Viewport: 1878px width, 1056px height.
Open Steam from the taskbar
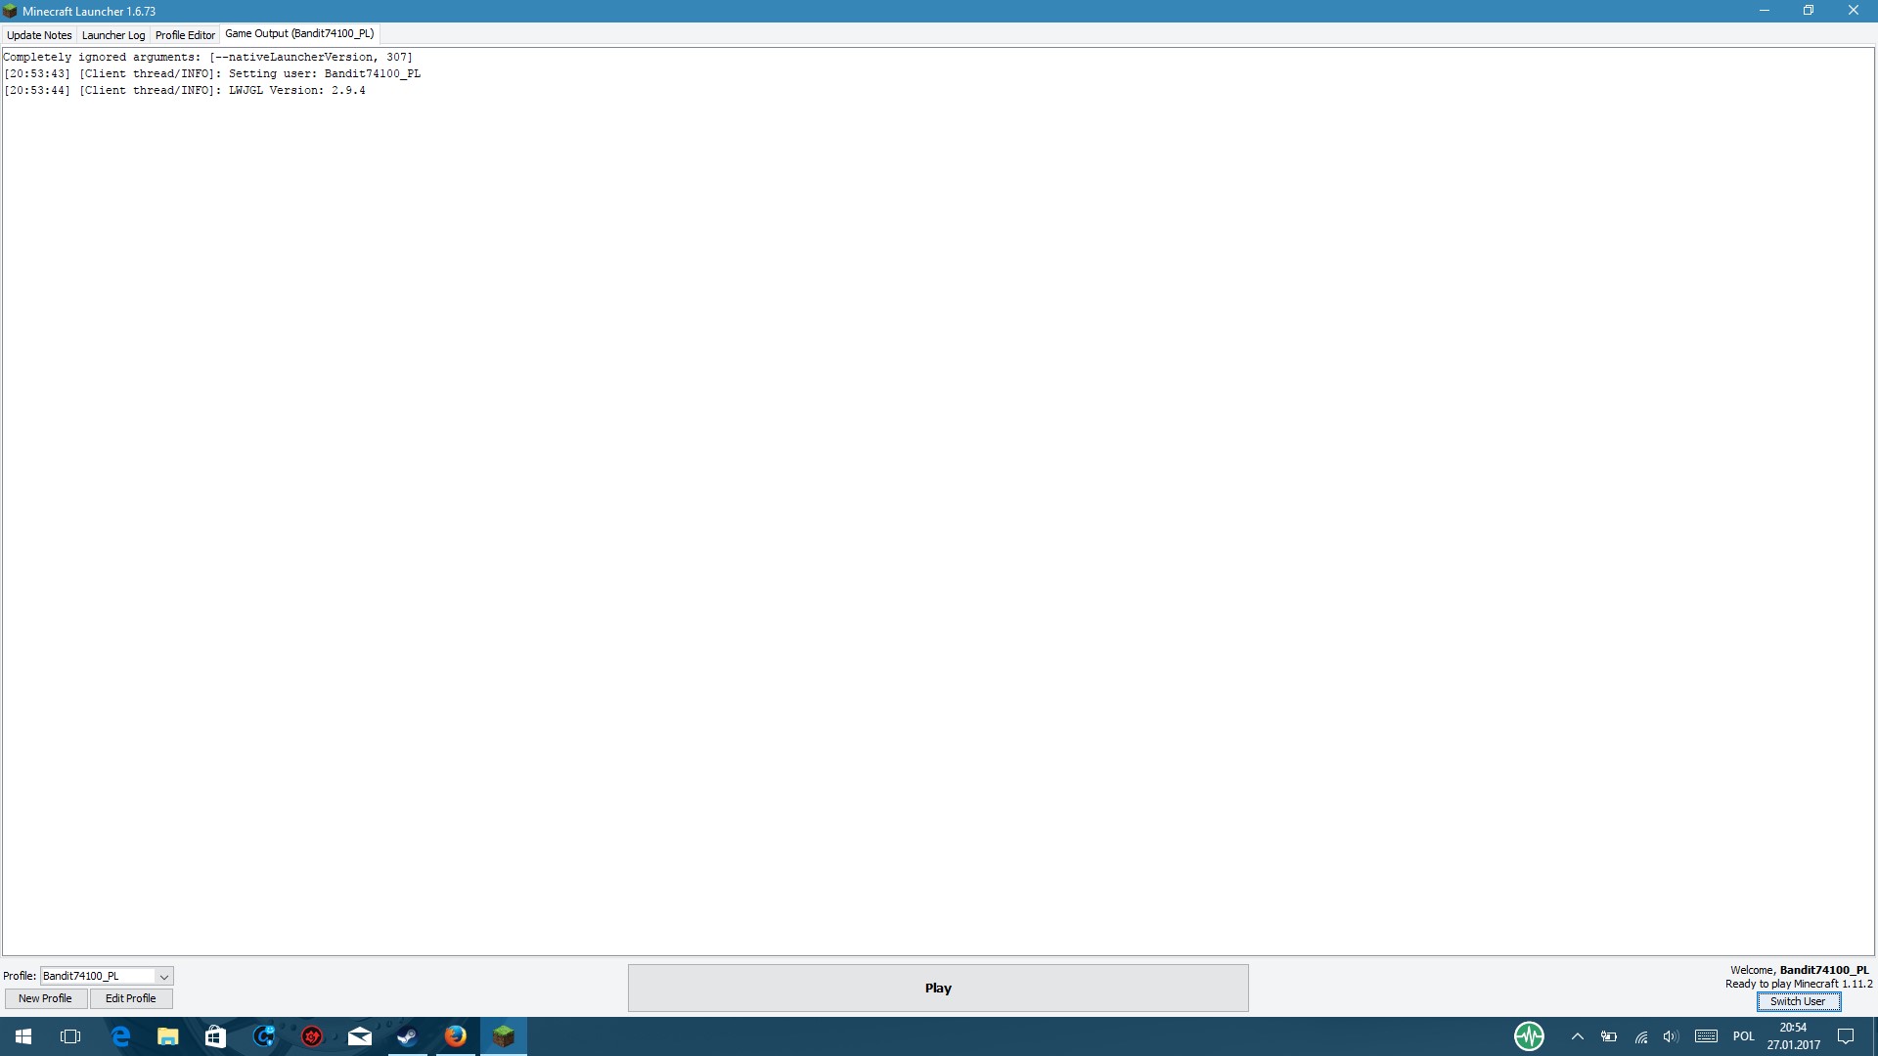[x=407, y=1036]
